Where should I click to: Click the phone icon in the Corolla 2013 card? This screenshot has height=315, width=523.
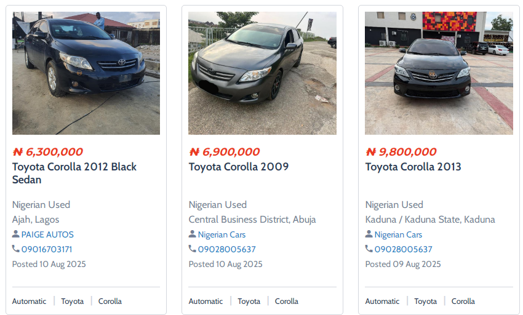(369, 249)
